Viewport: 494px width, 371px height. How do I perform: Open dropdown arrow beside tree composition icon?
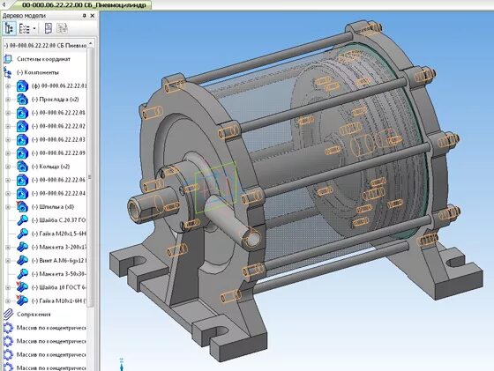pos(34,28)
